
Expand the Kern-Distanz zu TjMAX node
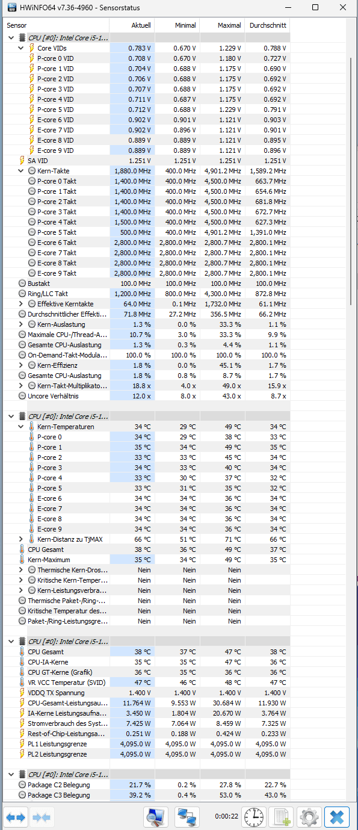pos(22,539)
